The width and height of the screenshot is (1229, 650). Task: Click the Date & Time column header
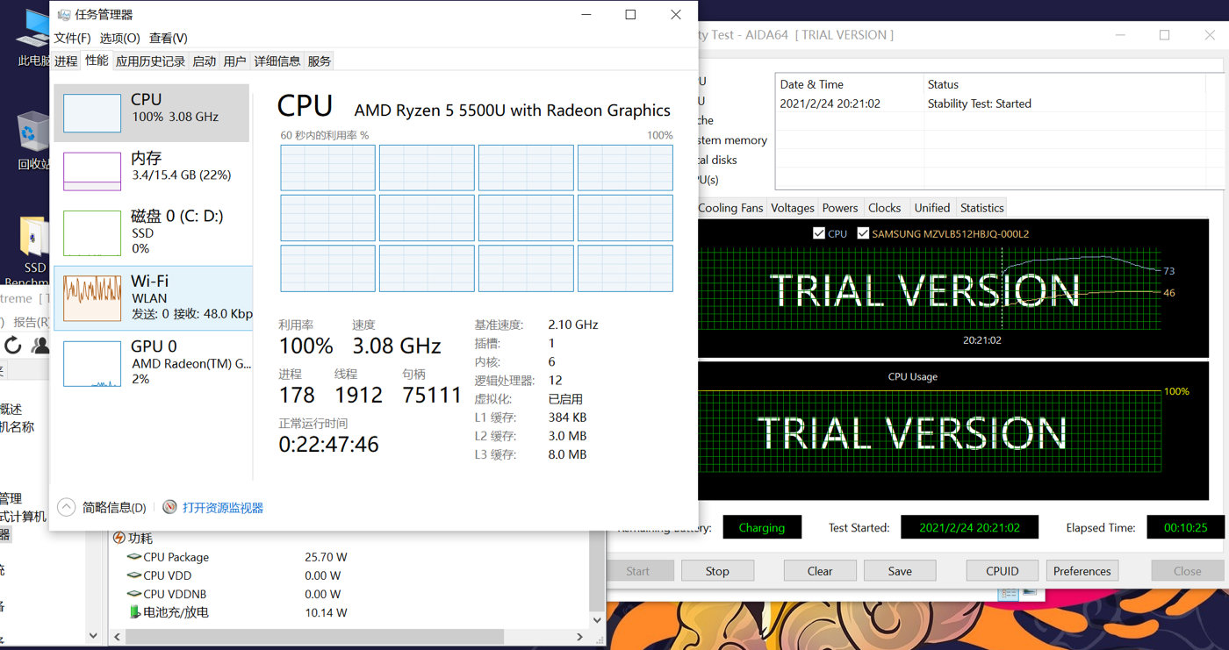click(x=850, y=84)
